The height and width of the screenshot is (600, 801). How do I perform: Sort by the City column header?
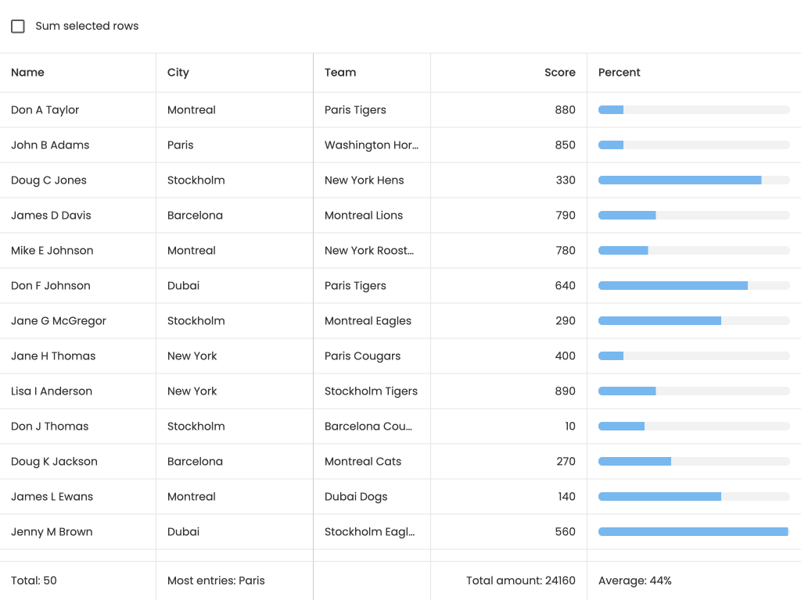pyautogui.click(x=178, y=73)
